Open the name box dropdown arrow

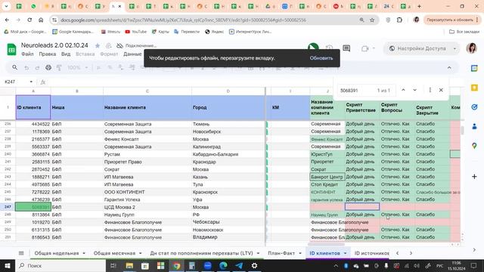pos(31,82)
